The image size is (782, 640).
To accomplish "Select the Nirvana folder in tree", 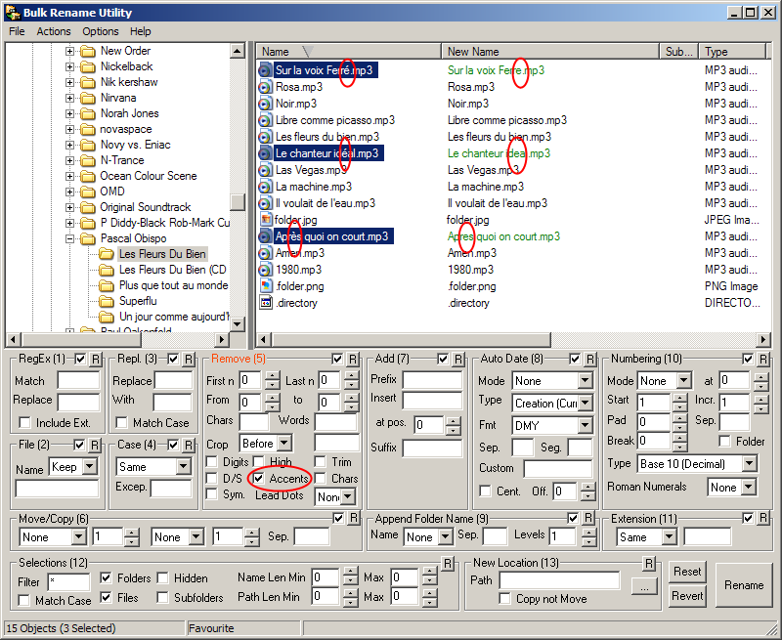I will pyautogui.click(x=118, y=98).
